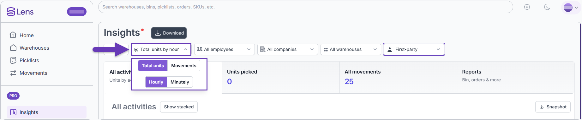Viewport: 582px width, 120px height.
Task: Focus the warehouse search field
Action: tap(305, 7)
